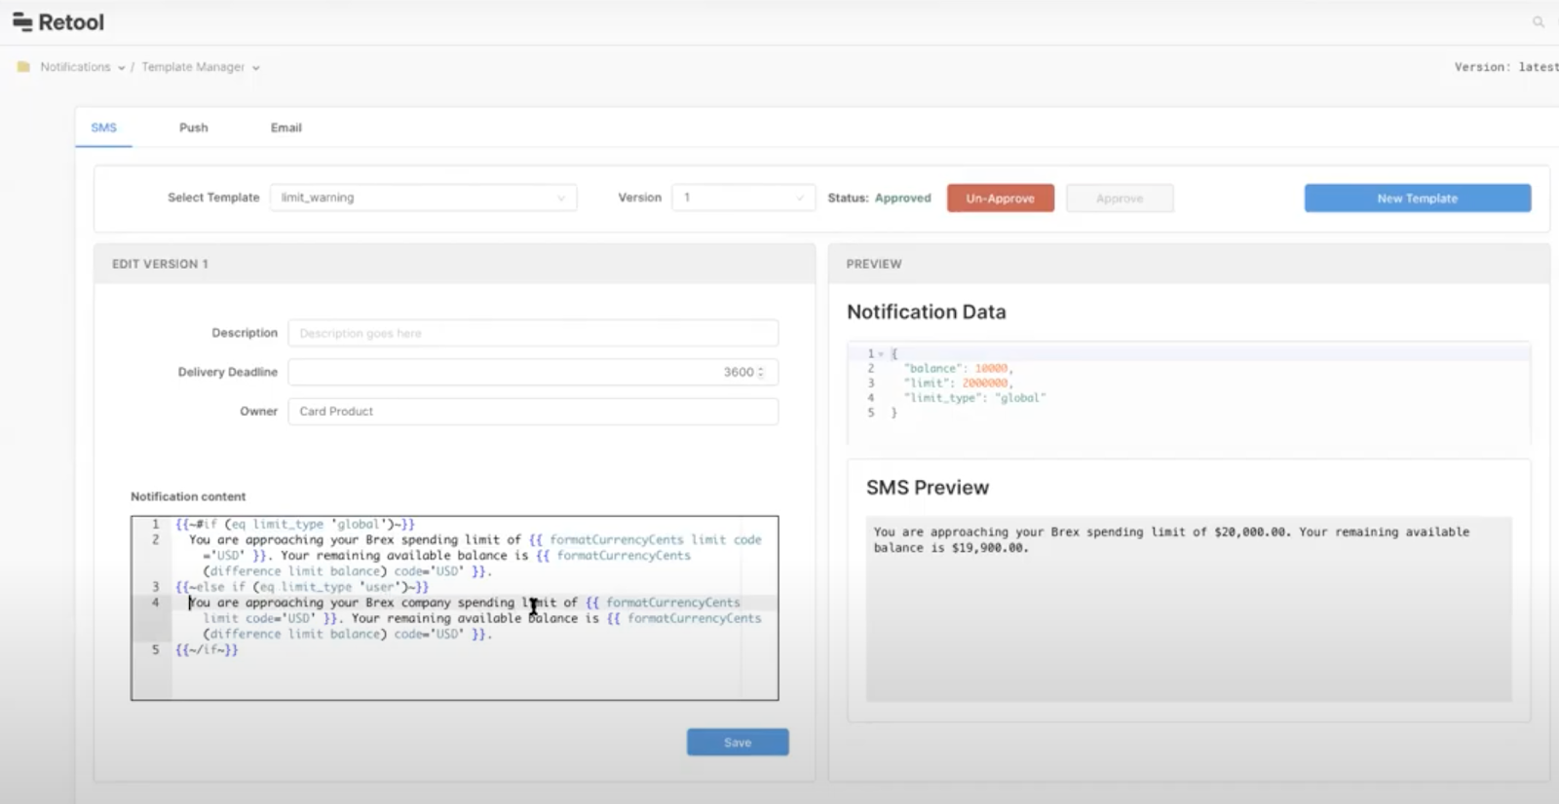Click the New Template button

point(1418,198)
